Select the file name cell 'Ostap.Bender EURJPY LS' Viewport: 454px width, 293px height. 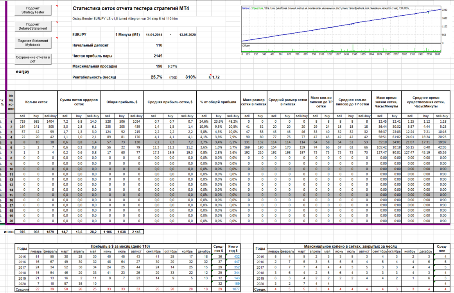125,18
